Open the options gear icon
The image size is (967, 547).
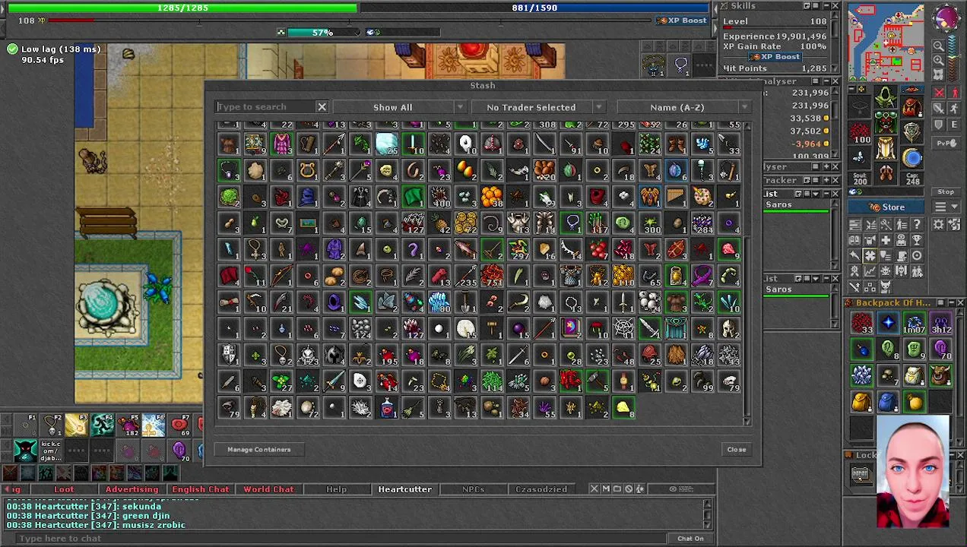click(938, 225)
